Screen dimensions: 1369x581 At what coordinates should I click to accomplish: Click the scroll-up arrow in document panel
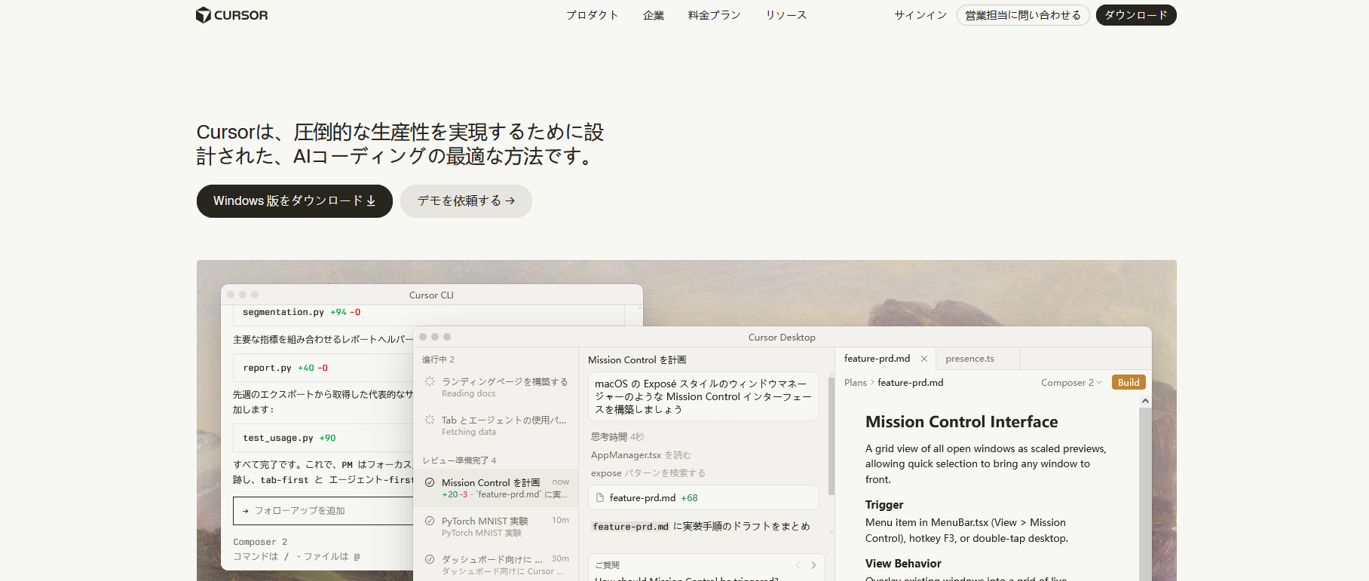click(x=1145, y=401)
